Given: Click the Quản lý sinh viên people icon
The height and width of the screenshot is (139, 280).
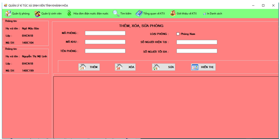Looking at the screenshot, I should 37,14.
